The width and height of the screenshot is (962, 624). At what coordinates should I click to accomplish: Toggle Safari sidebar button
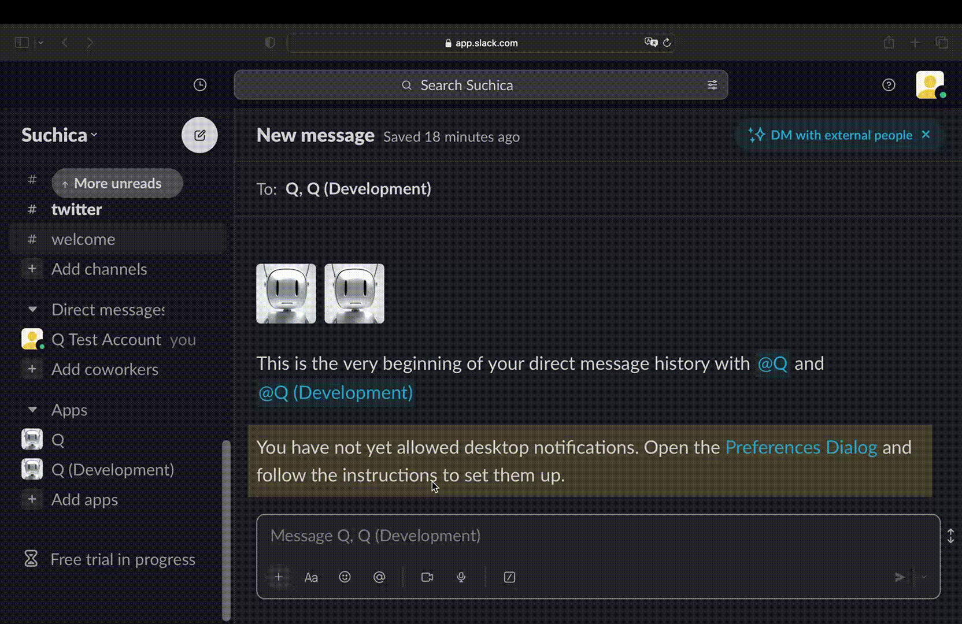click(x=22, y=42)
